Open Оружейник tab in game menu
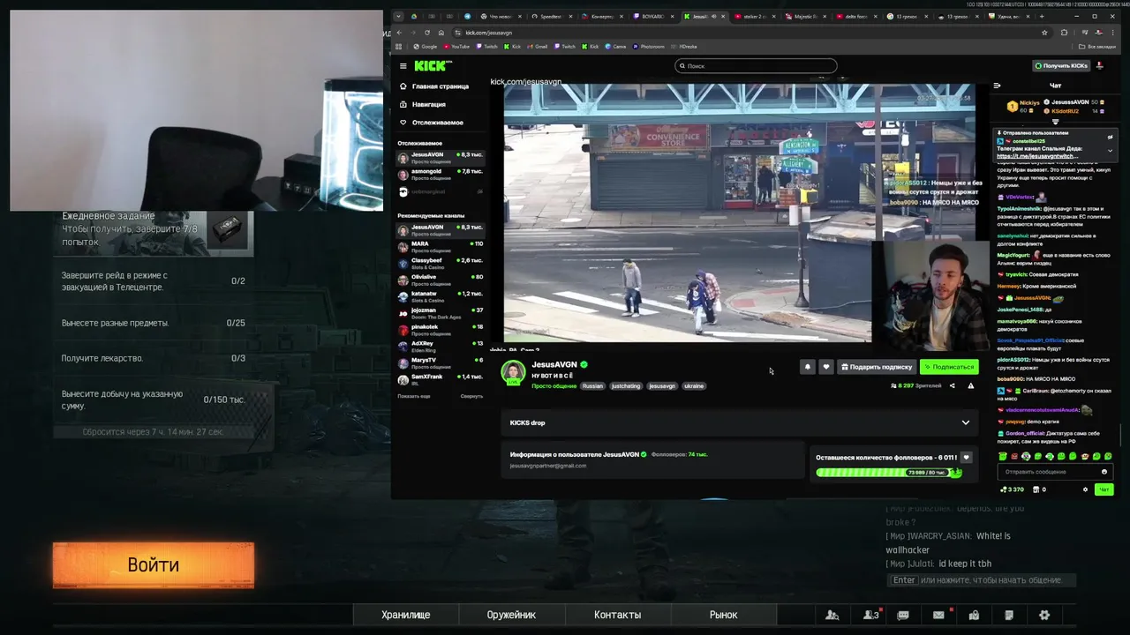 point(511,615)
